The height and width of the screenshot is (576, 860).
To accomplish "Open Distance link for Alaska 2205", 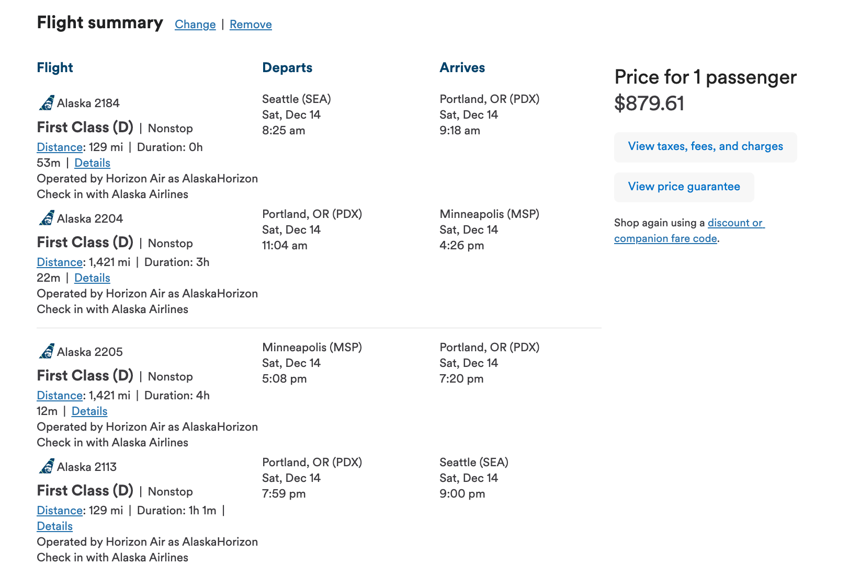I will coord(60,396).
